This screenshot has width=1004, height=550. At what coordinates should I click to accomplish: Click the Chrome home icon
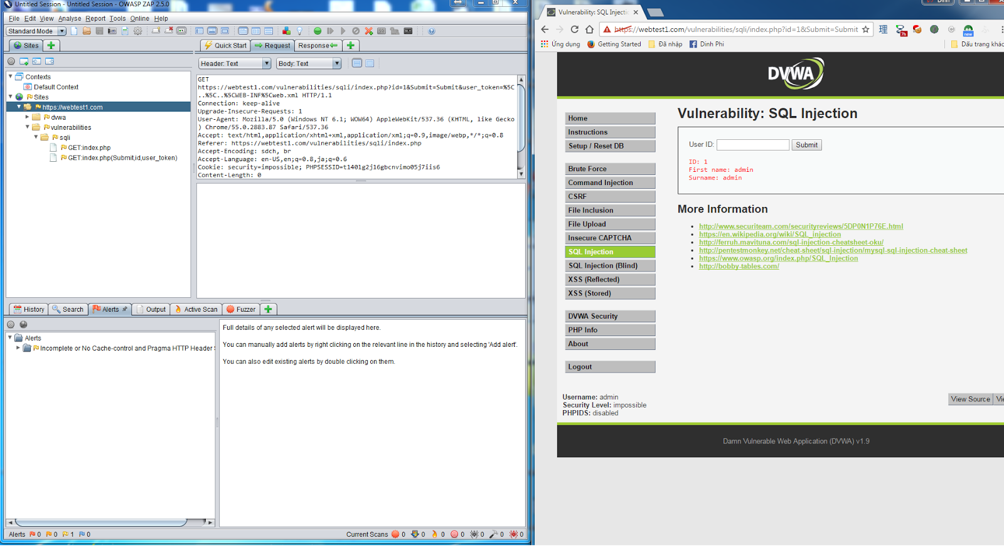[x=589, y=29]
